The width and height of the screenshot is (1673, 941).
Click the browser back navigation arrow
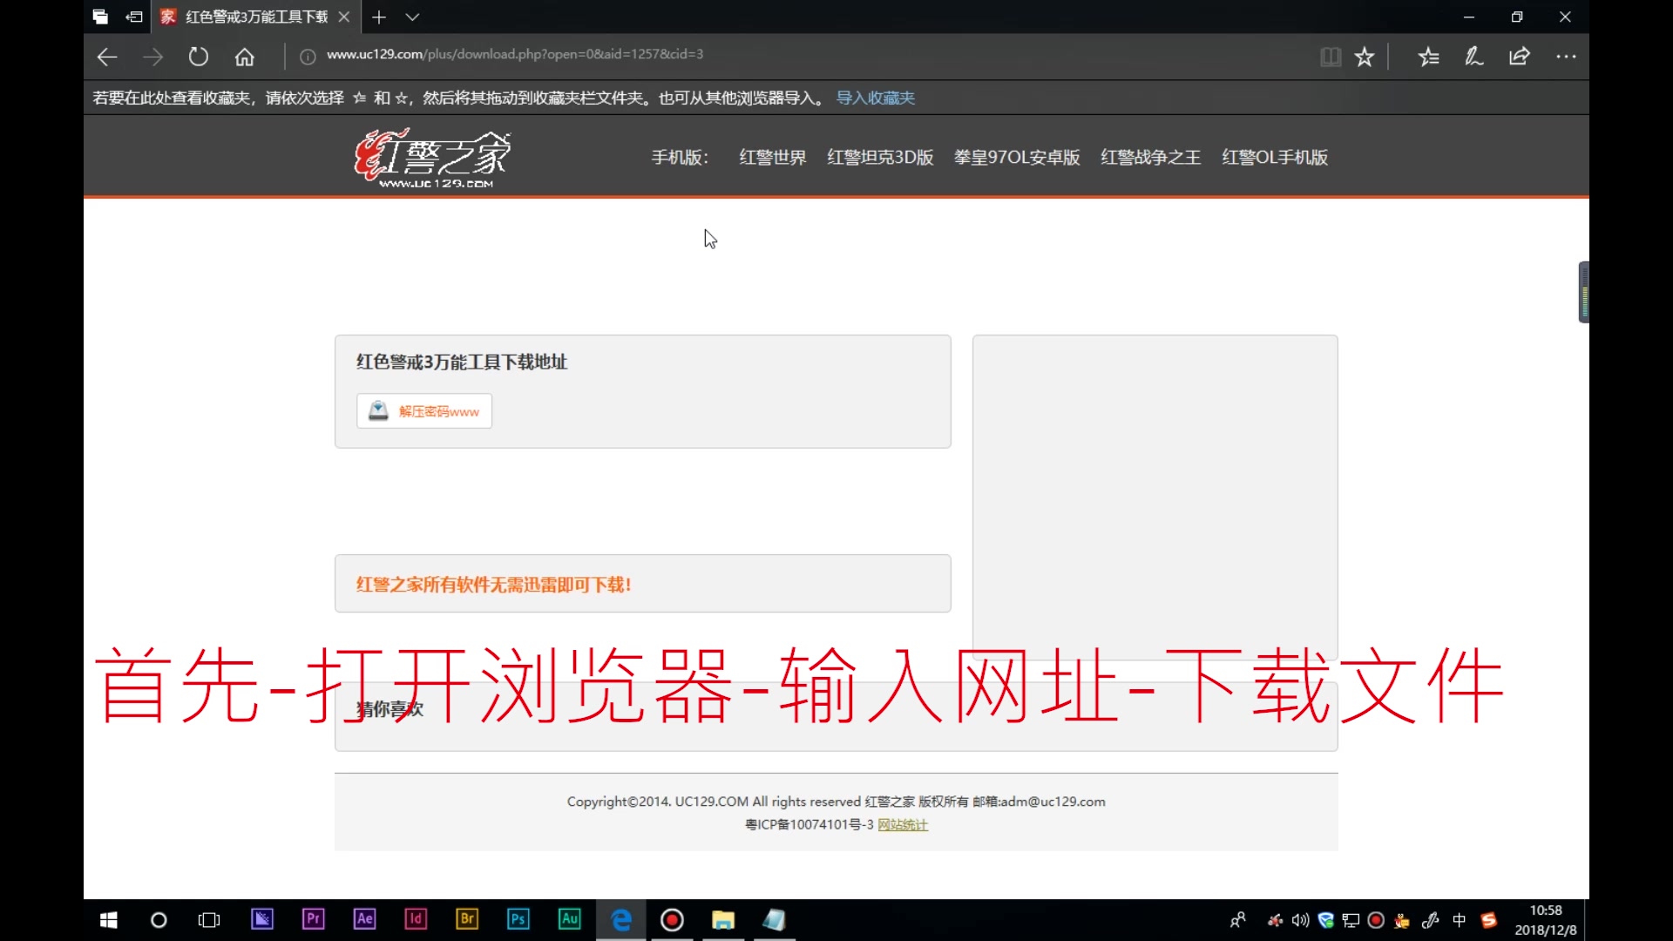107,55
